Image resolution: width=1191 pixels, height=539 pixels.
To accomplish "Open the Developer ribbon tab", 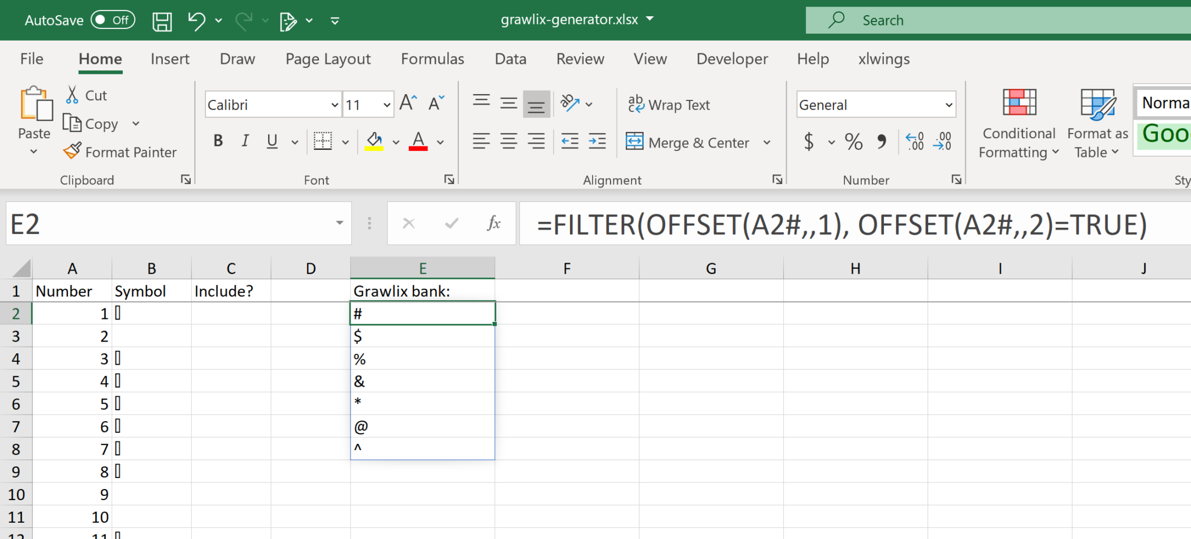I will [x=732, y=59].
